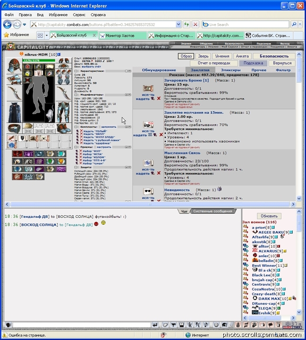Select the Эликсиры inventory tab
The image size is (306, 340).
click(x=231, y=70)
